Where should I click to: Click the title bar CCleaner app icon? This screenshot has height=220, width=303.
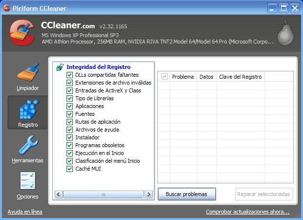[x=7, y=8]
